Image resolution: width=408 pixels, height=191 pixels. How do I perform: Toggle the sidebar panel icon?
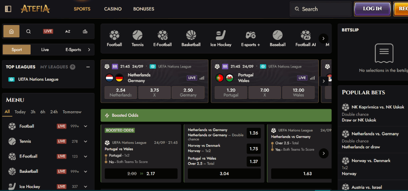8,9
